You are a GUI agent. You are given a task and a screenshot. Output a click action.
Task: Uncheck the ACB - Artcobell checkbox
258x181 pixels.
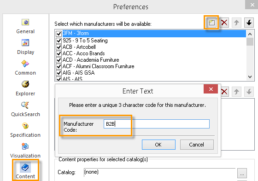click(x=59, y=47)
